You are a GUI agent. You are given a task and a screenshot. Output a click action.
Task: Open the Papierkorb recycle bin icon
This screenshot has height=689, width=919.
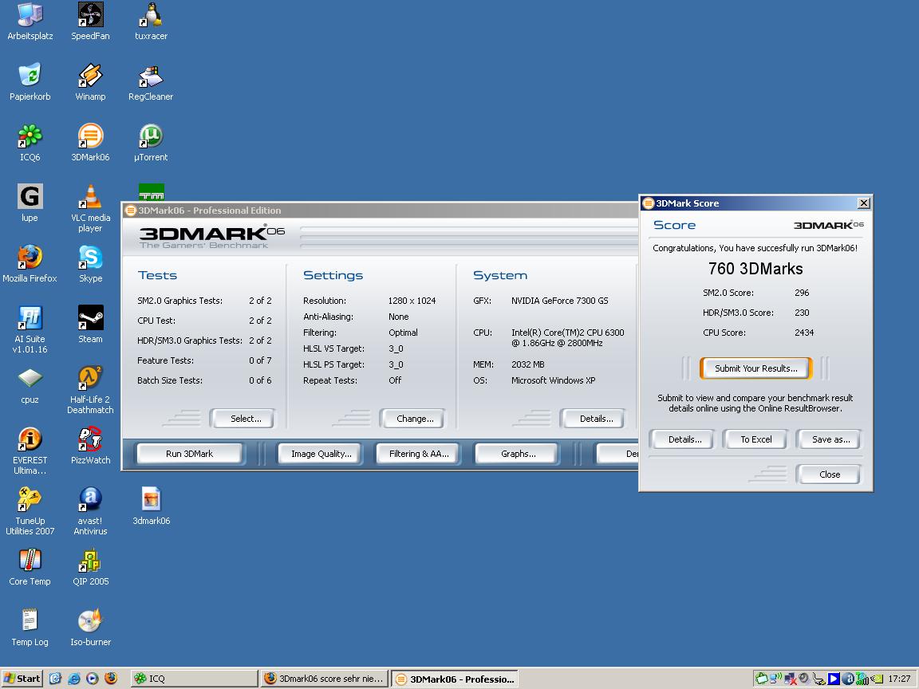[x=30, y=82]
